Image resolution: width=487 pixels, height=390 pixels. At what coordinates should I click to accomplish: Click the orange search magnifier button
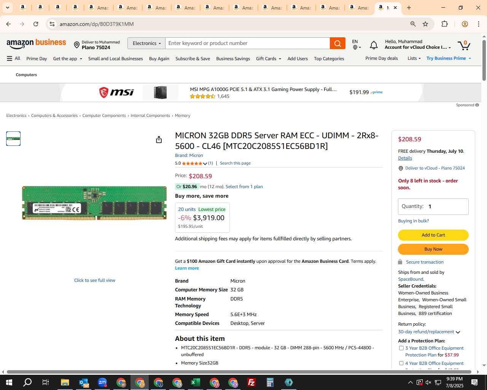[337, 43]
